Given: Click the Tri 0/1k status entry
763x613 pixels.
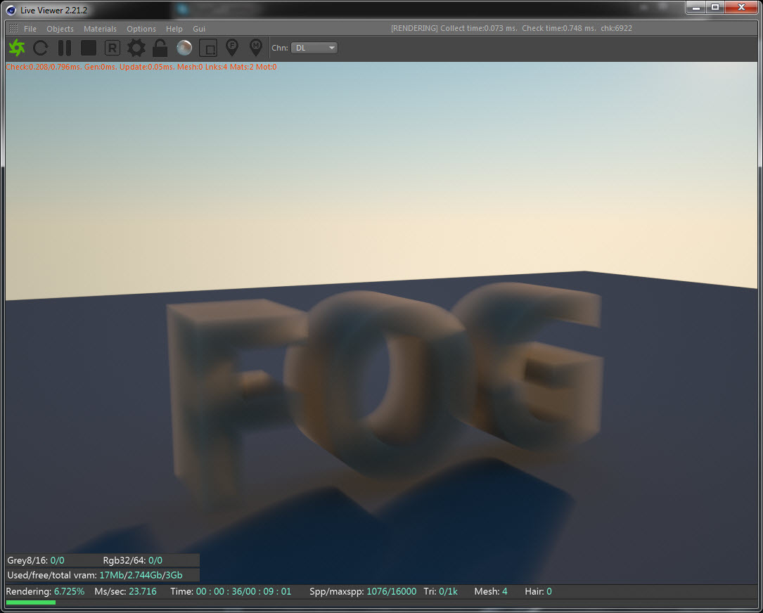Looking at the screenshot, I should pyautogui.click(x=440, y=592).
